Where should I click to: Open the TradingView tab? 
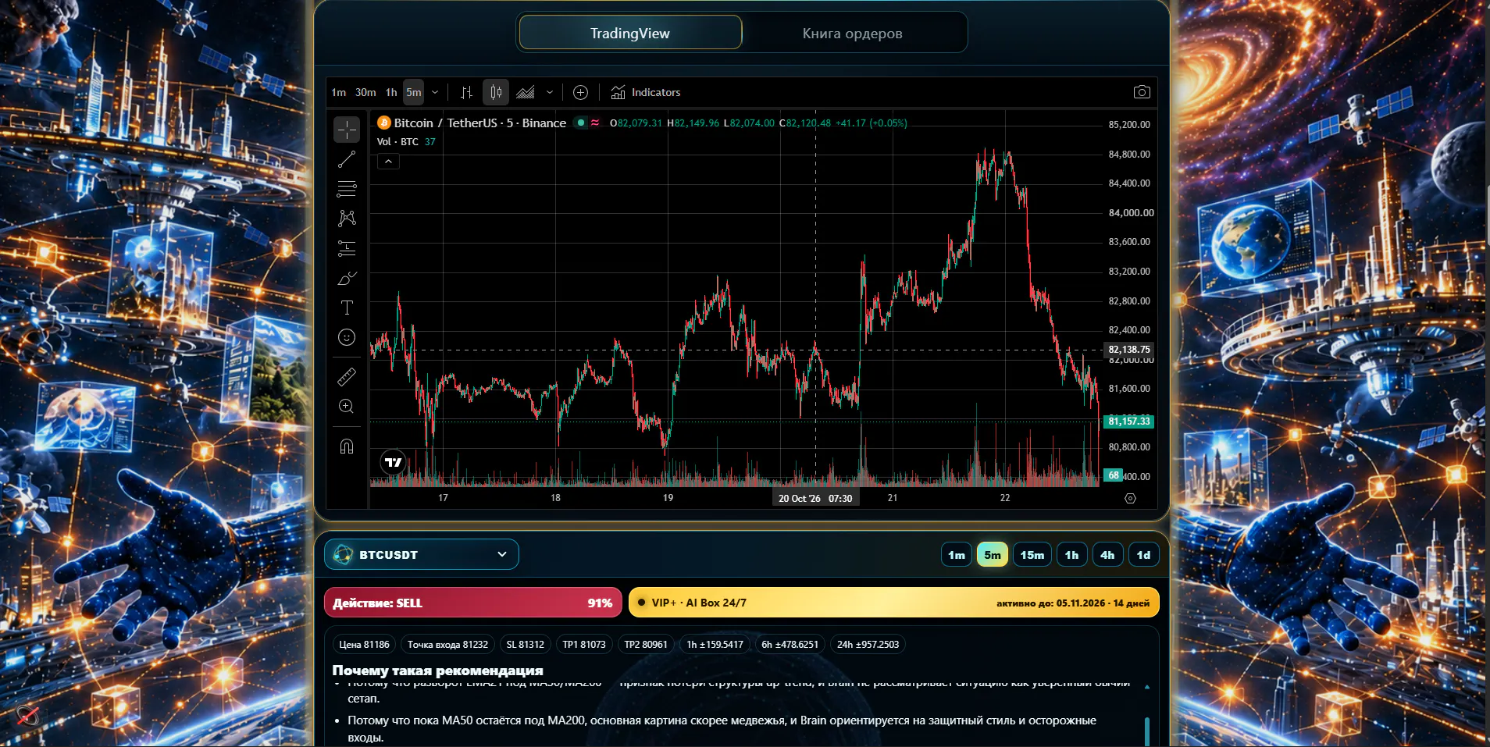[630, 33]
